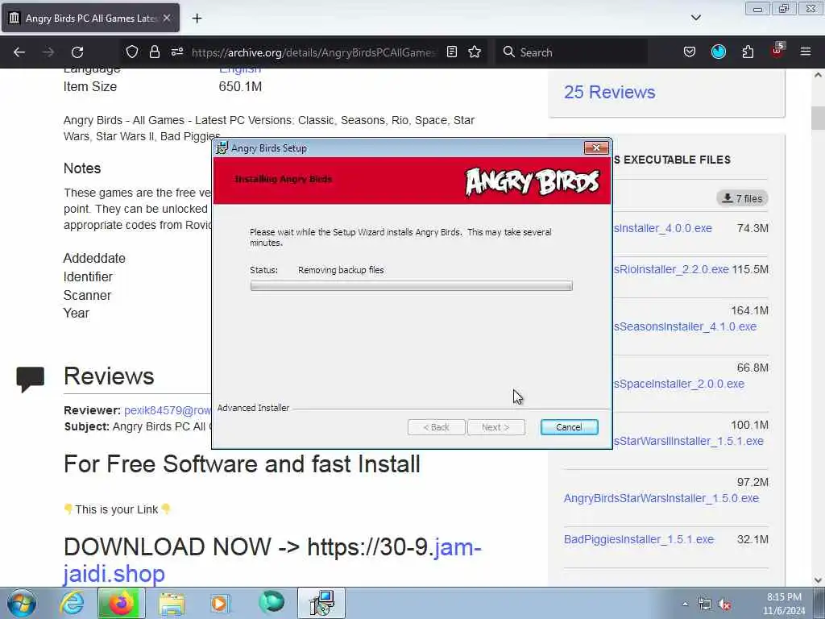Launch Internet Explorer from the taskbar
Viewport: 825px width, 619px height.
pos(72,604)
